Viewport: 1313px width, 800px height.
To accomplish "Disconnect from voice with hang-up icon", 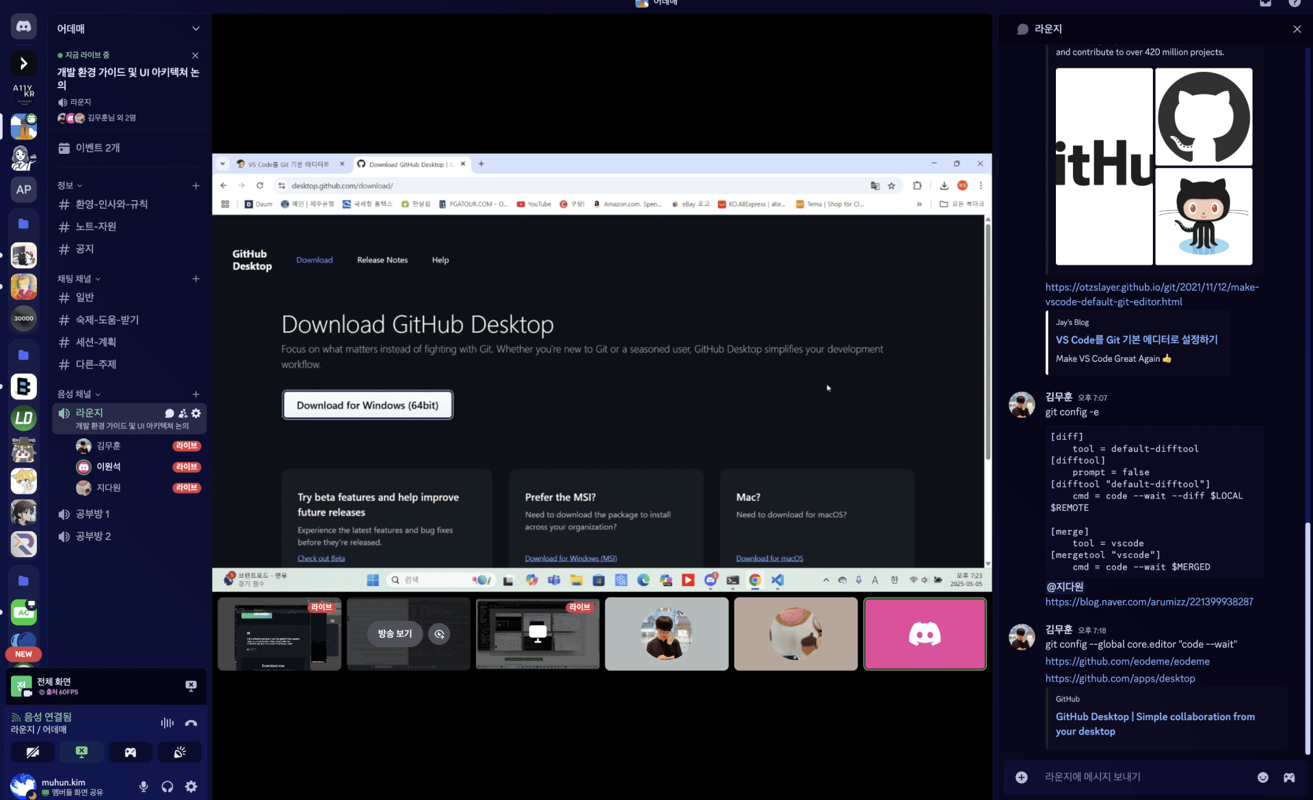I will (191, 723).
